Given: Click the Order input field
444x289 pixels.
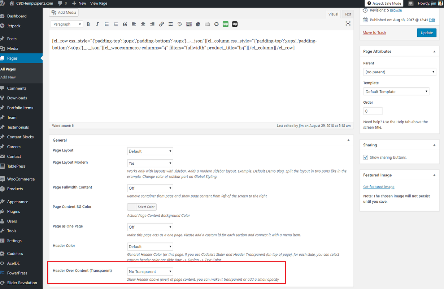Looking at the screenshot, I should coord(373,111).
